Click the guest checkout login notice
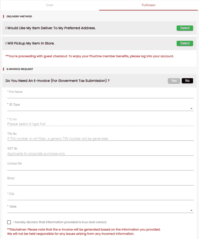Viewport: 199px width, 239px height. click(x=90, y=56)
